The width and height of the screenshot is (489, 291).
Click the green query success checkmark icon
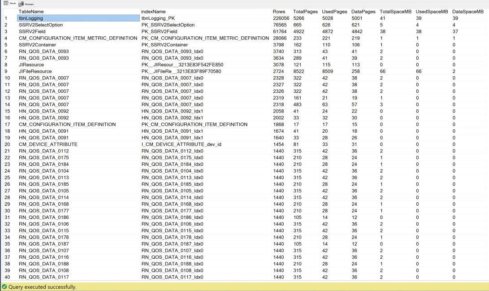click(4, 287)
